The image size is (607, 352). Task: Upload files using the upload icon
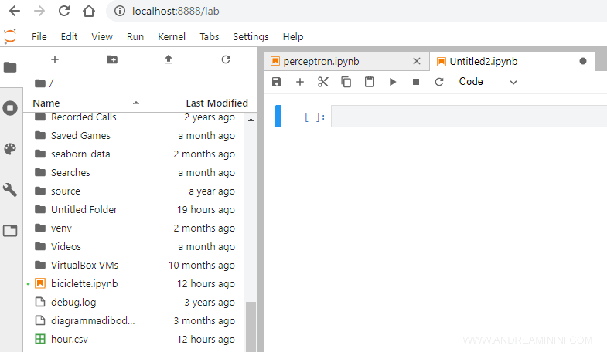coord(169,59)
